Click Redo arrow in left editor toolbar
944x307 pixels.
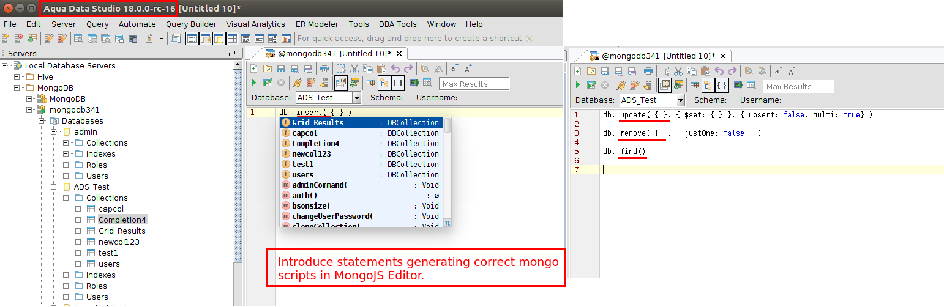(408, 68)
